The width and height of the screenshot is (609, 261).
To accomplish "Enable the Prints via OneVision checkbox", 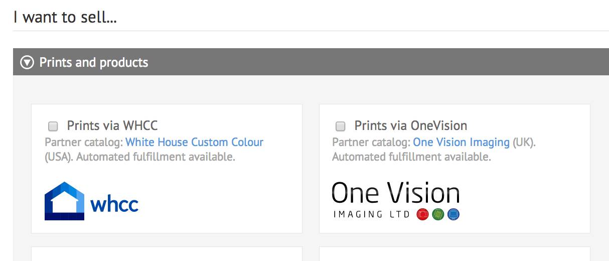I will pos(340,126).
